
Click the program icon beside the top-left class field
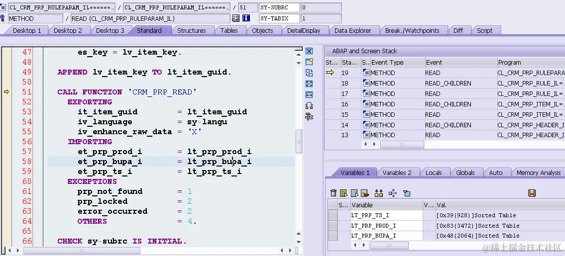3,7
